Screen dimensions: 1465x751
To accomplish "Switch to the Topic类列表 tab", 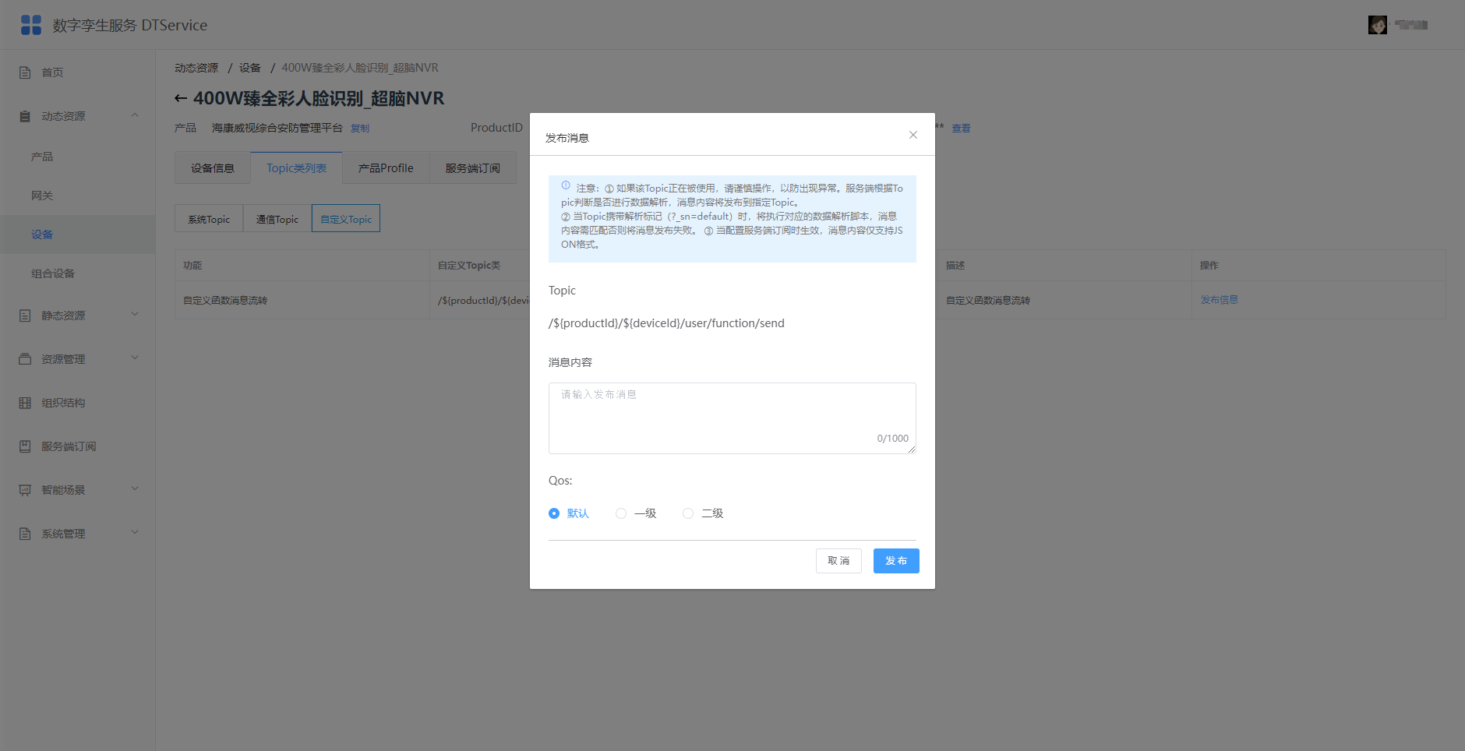I will pos(297,168).
